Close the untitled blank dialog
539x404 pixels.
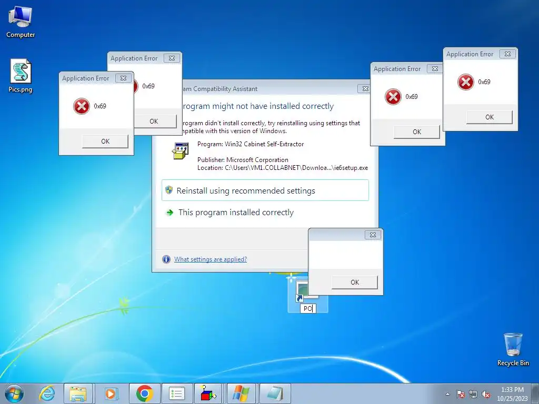[373, 235]
